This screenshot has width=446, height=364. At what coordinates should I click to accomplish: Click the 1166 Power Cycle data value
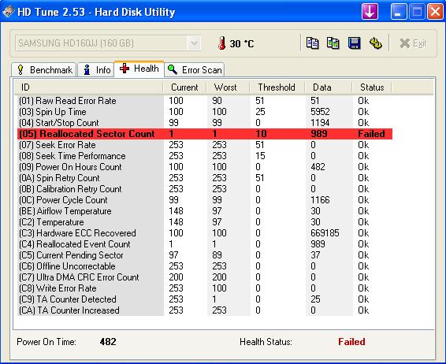pyautogui.click(x=320, y=200)
